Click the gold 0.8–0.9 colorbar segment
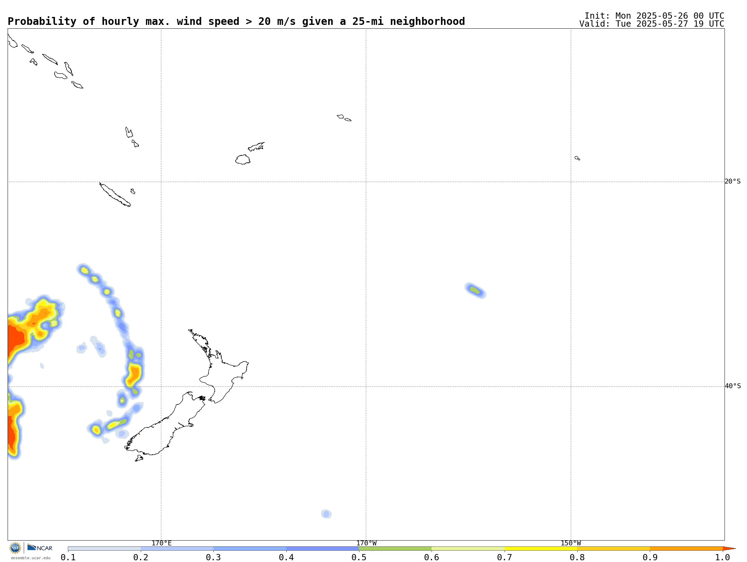This screenshot has height=562, width=747. click(614, 549)
